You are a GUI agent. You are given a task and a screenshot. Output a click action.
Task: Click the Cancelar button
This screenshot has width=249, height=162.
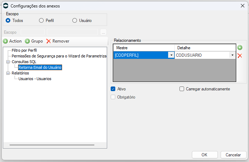click(x=233, y=155)
